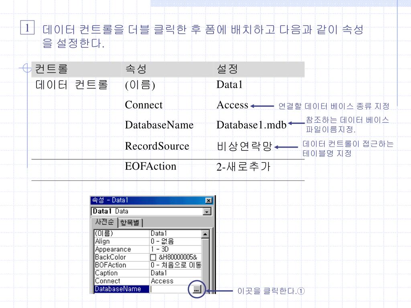The image size is (411, 308).
Task: Switch to the 항목별 tab
Action: [x=130, y=223]
